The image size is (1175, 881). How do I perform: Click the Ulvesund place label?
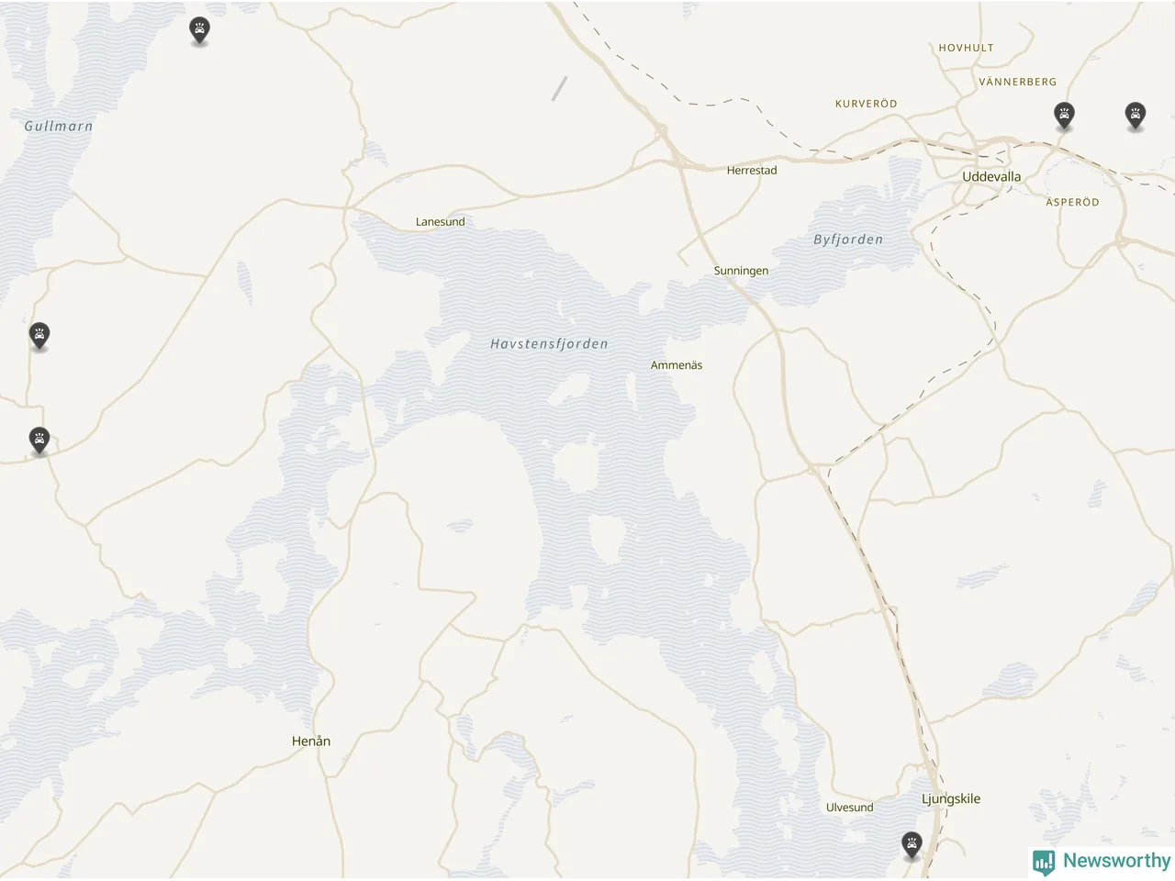click(x=850, y=808)
